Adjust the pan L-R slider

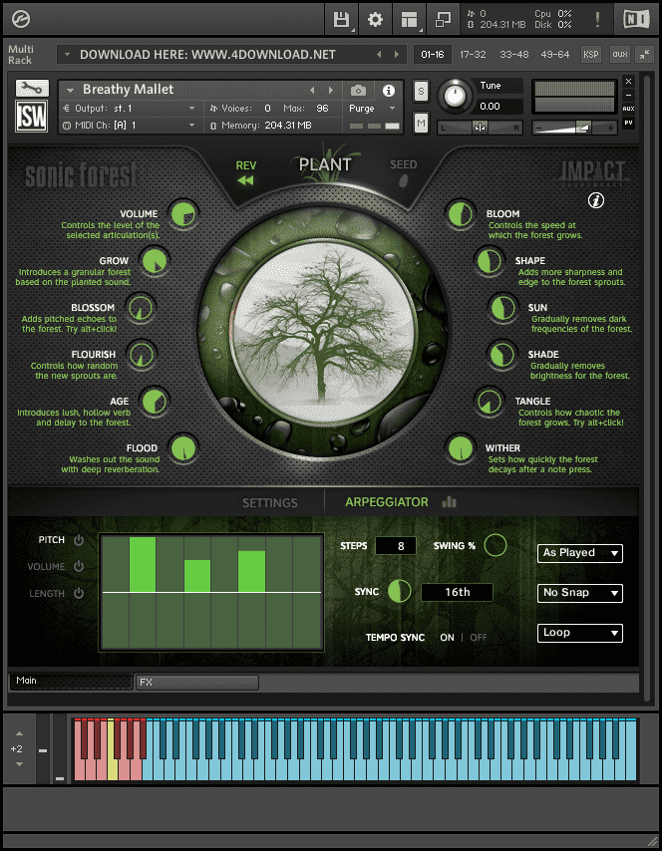click(x=481, y=128)
